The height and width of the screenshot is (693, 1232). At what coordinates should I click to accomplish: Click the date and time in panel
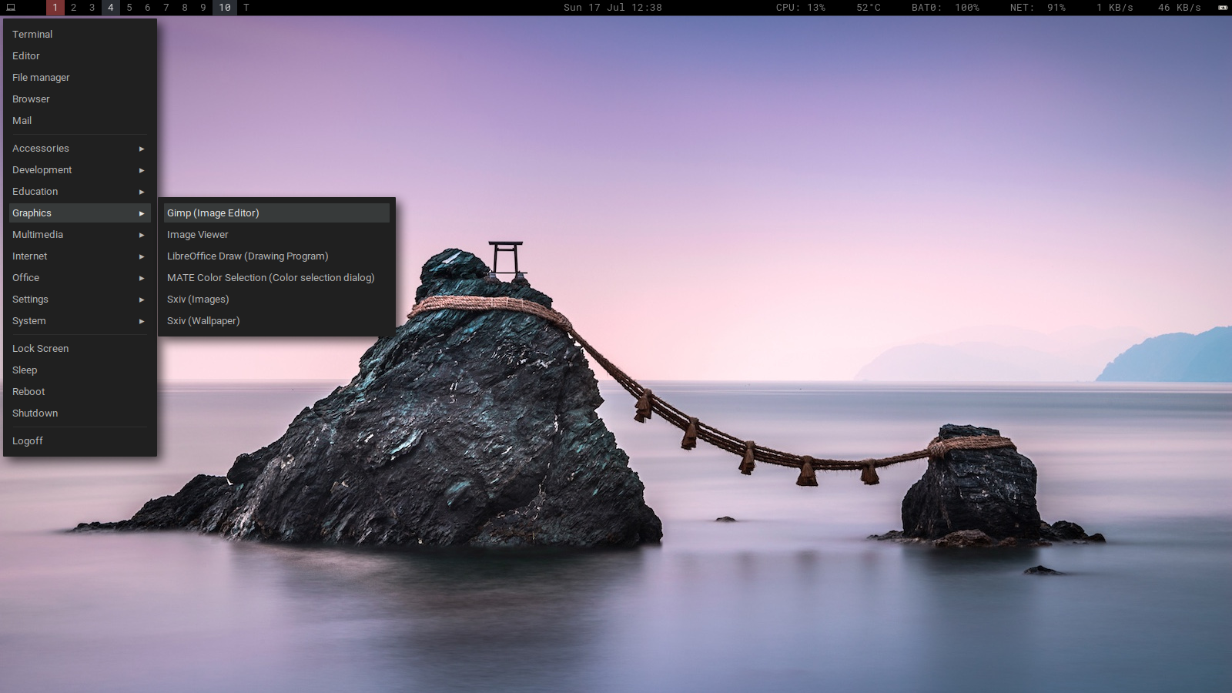tap(613, 8)
